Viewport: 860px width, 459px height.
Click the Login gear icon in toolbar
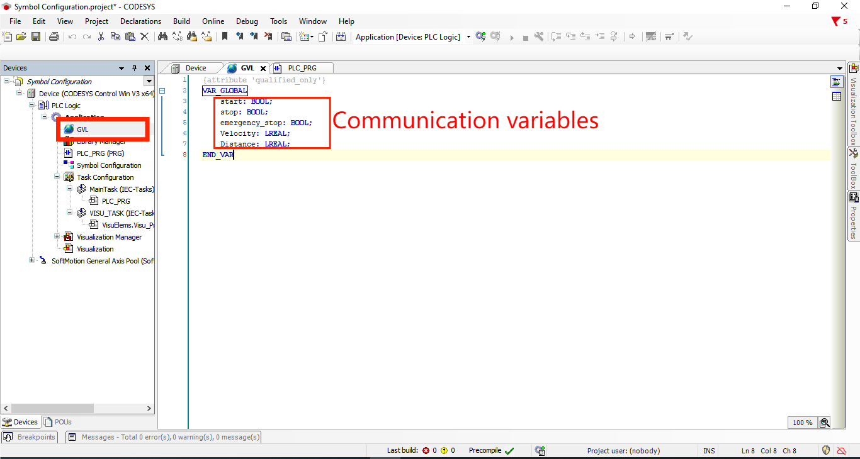480,37
